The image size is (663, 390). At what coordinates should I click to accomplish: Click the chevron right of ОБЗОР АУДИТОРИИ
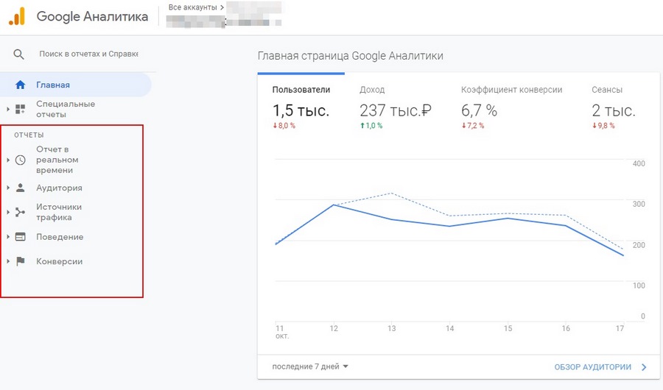(x=644, y=367)
